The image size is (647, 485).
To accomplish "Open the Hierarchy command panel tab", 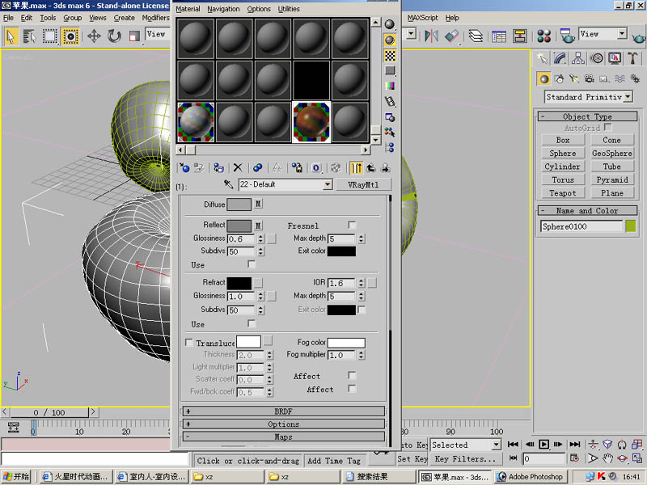I will pyautogui.click(x=577, y=58).
